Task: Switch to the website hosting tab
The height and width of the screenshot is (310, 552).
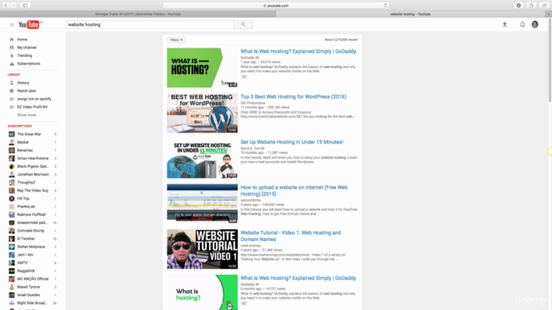Action: (x=411, y=14)
